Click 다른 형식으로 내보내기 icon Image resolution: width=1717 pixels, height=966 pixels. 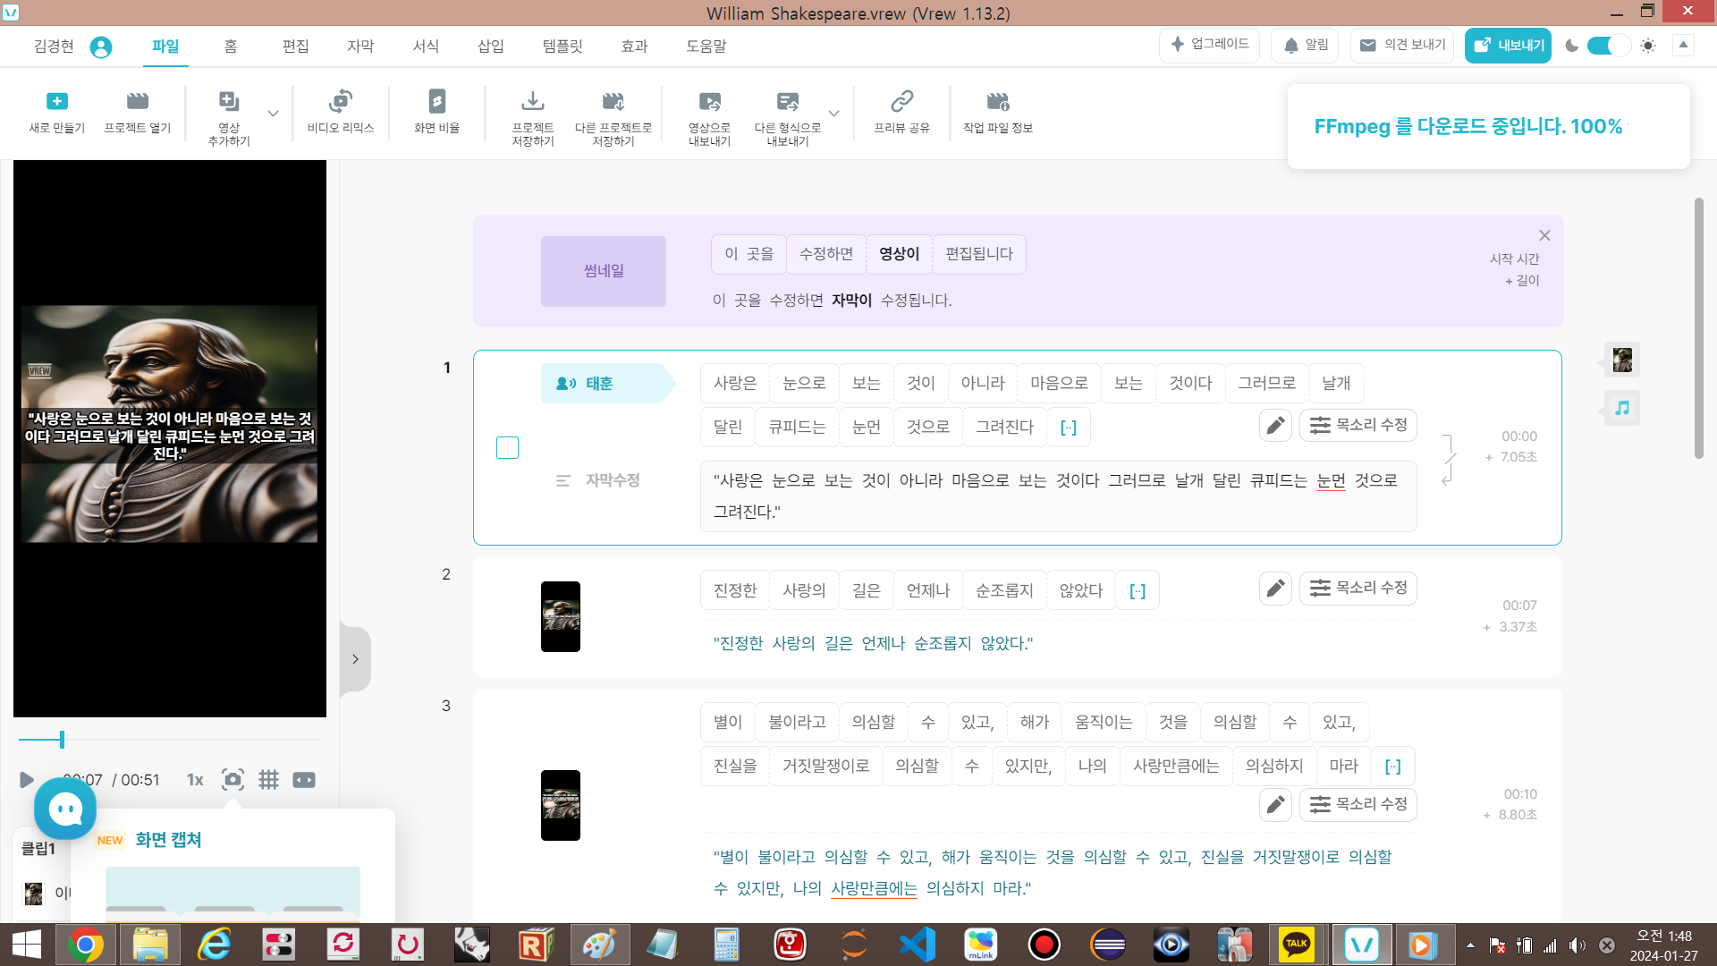(x=788, y=101)
